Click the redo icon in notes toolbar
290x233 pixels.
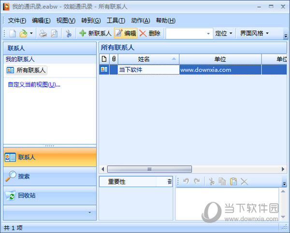(197, 181)
